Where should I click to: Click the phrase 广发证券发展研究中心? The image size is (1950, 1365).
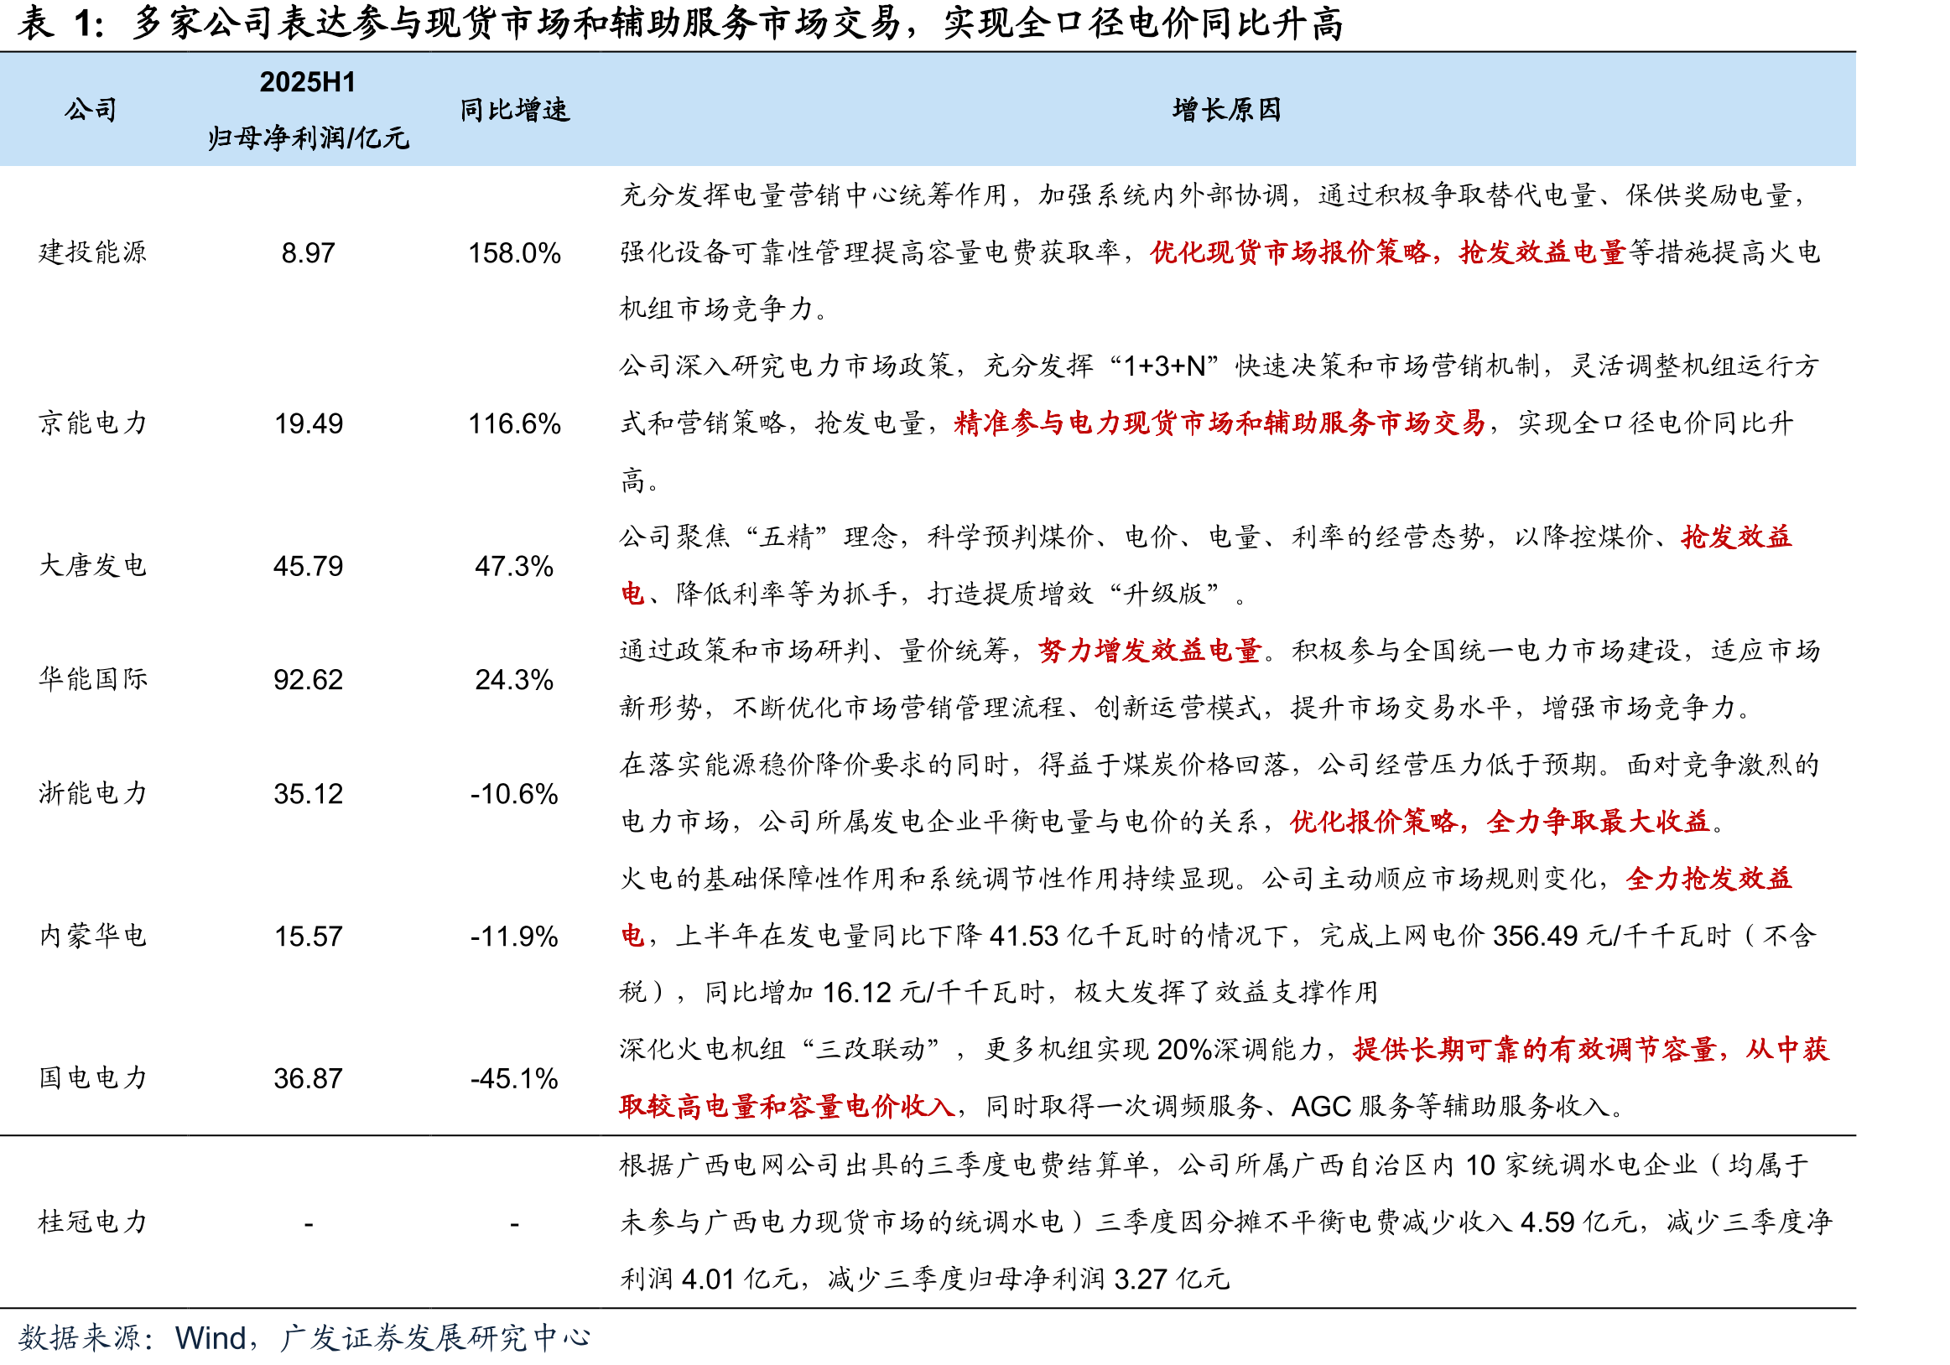click(434, 1339)
